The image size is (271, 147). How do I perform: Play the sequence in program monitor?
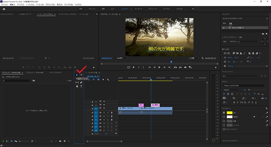tap(159, 67)
